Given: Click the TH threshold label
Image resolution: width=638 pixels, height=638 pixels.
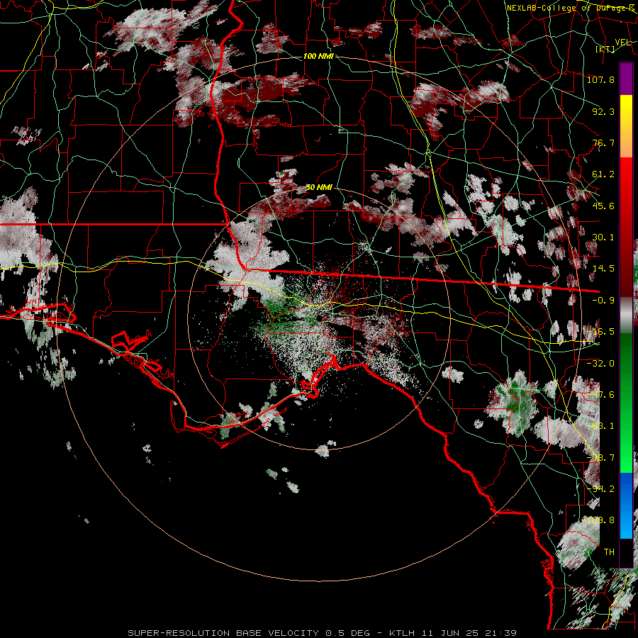Looking at the screenshot, I should pos(609,552).
